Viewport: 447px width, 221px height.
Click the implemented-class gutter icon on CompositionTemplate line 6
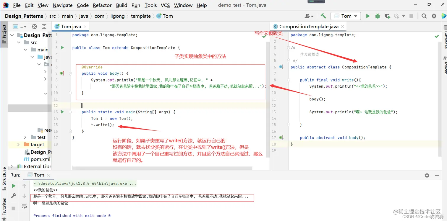click(281, 67)
